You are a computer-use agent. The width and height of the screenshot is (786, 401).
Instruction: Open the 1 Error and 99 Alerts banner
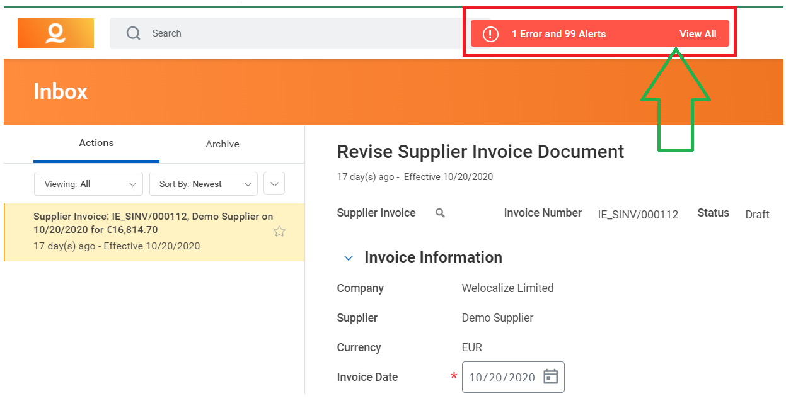[558, 34]
